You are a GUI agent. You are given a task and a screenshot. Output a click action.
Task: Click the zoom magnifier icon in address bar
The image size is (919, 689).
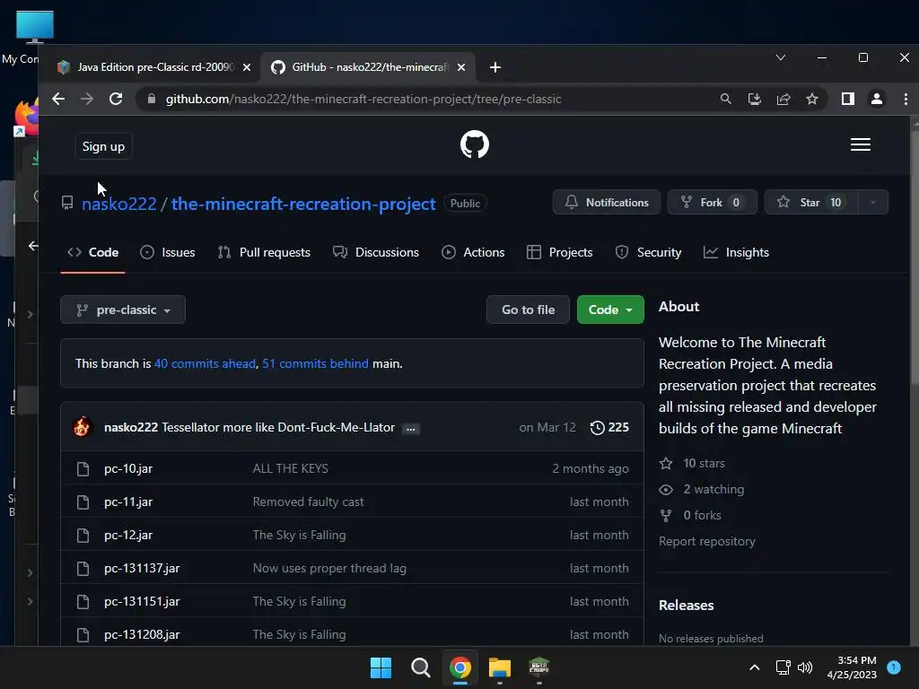coord(725,99)
